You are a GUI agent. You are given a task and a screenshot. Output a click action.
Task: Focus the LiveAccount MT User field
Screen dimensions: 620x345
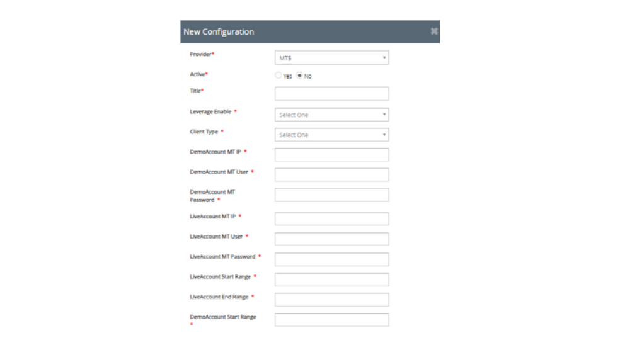(x=331, y=239)
